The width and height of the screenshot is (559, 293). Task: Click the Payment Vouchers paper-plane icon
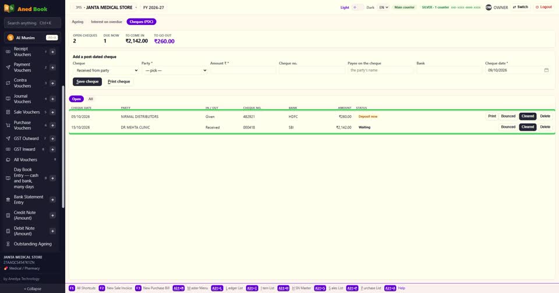point(8,67)
